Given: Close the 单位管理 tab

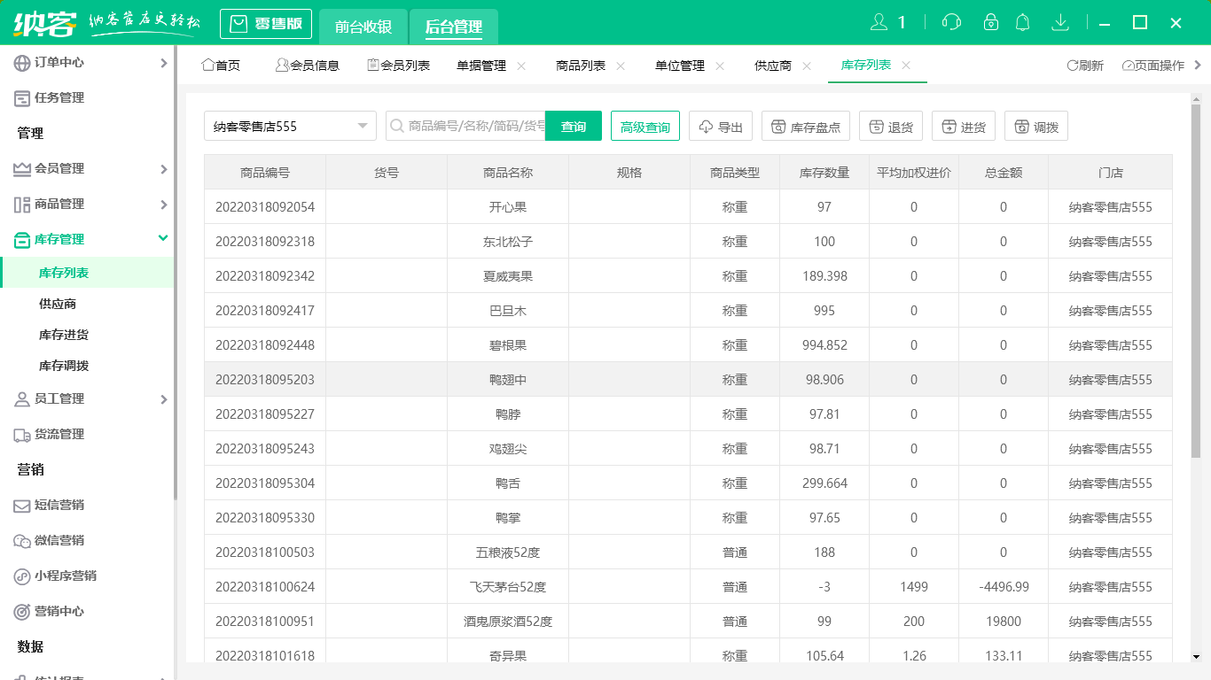Looking at the screenshot, I should coord(720,66).
